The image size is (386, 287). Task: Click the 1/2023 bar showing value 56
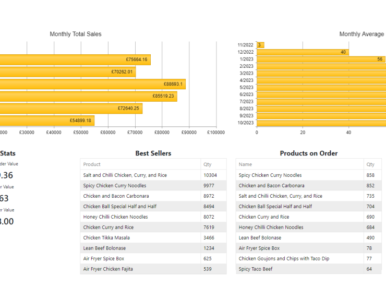tap(321, 59)
